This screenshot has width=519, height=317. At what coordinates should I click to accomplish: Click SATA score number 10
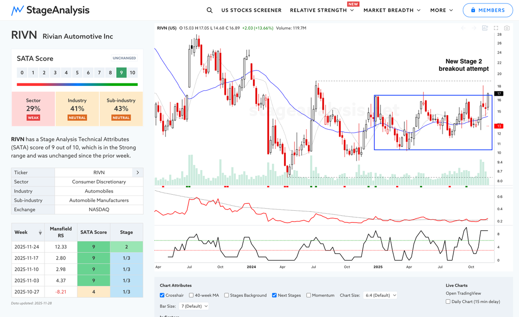[132, 73]
